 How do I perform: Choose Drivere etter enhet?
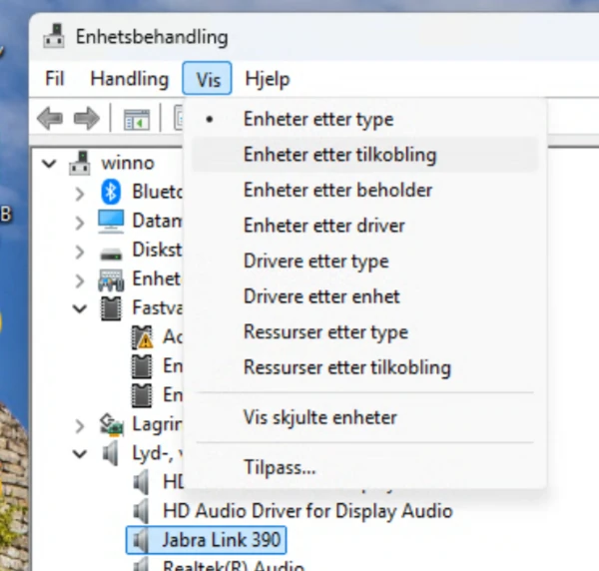click(x=365, y=296)
